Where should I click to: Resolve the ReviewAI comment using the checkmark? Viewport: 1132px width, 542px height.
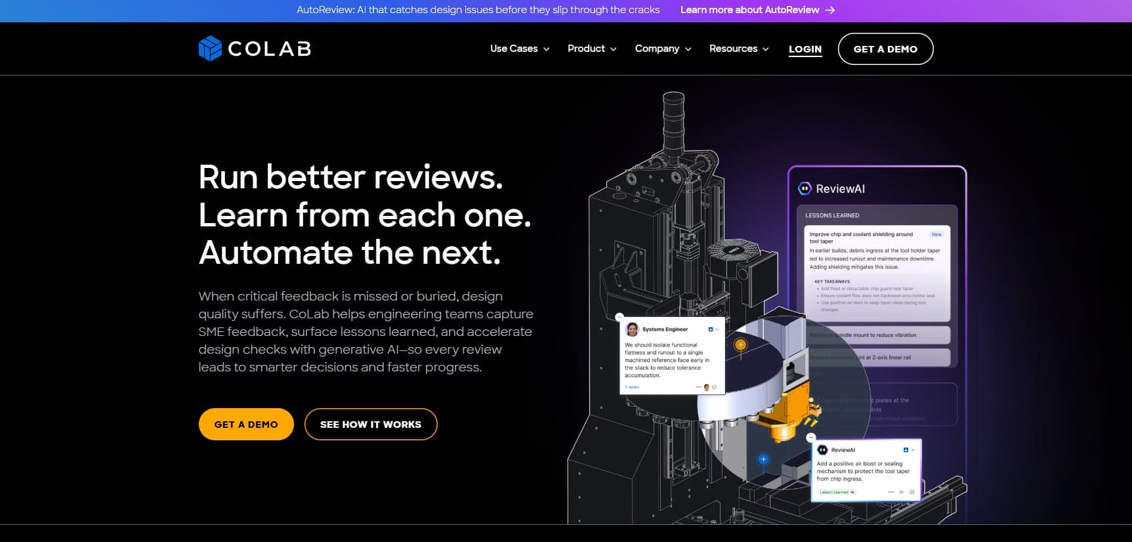912,492
